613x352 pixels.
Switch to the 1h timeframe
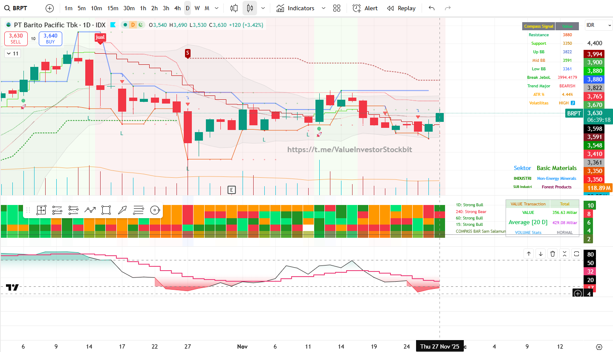click(x=143, y=8)
